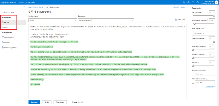Collapse the left navigation pane

(24, 6)
